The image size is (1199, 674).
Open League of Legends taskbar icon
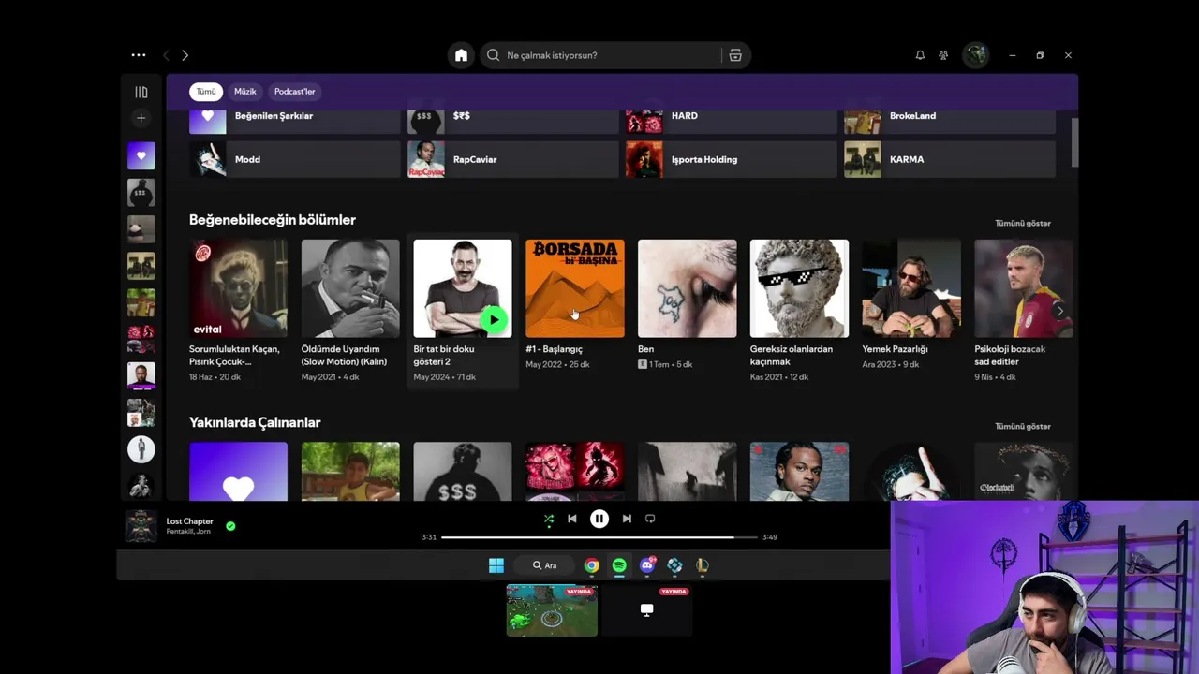[703, 565]
